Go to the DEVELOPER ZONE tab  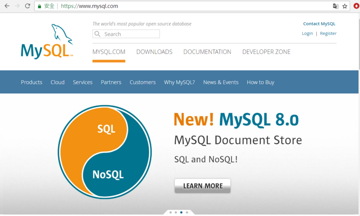(x=266, y=52)
